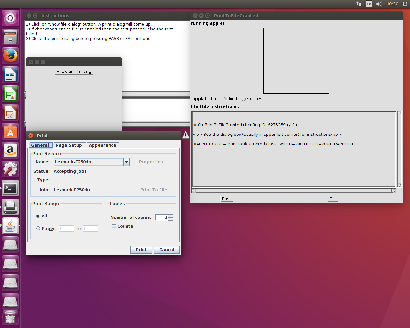Open Ubuntu Software Center icon
The width and height of the screenshot is (410, 328).
coord(10,132)
